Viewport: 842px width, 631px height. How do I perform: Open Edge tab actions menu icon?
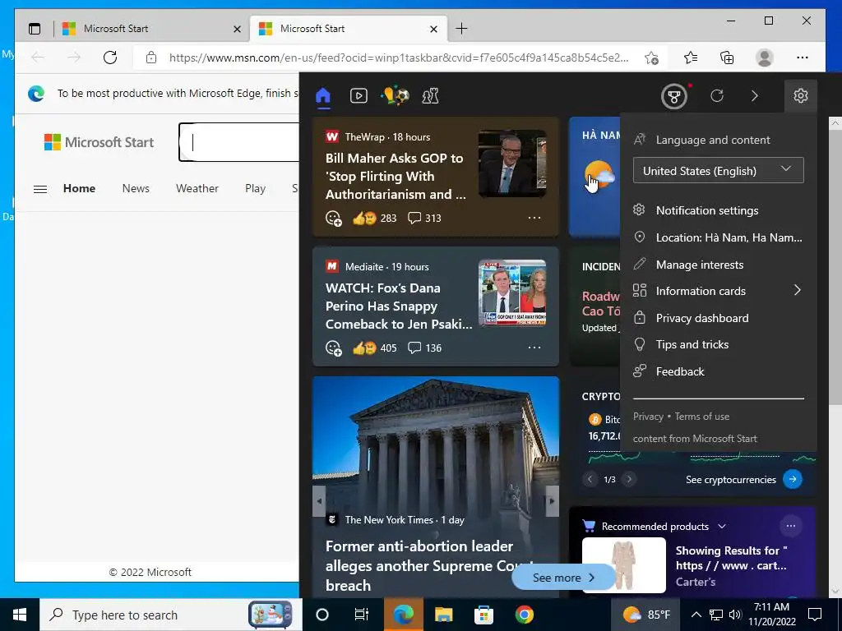pyautogui.click(x=35, y=29)
